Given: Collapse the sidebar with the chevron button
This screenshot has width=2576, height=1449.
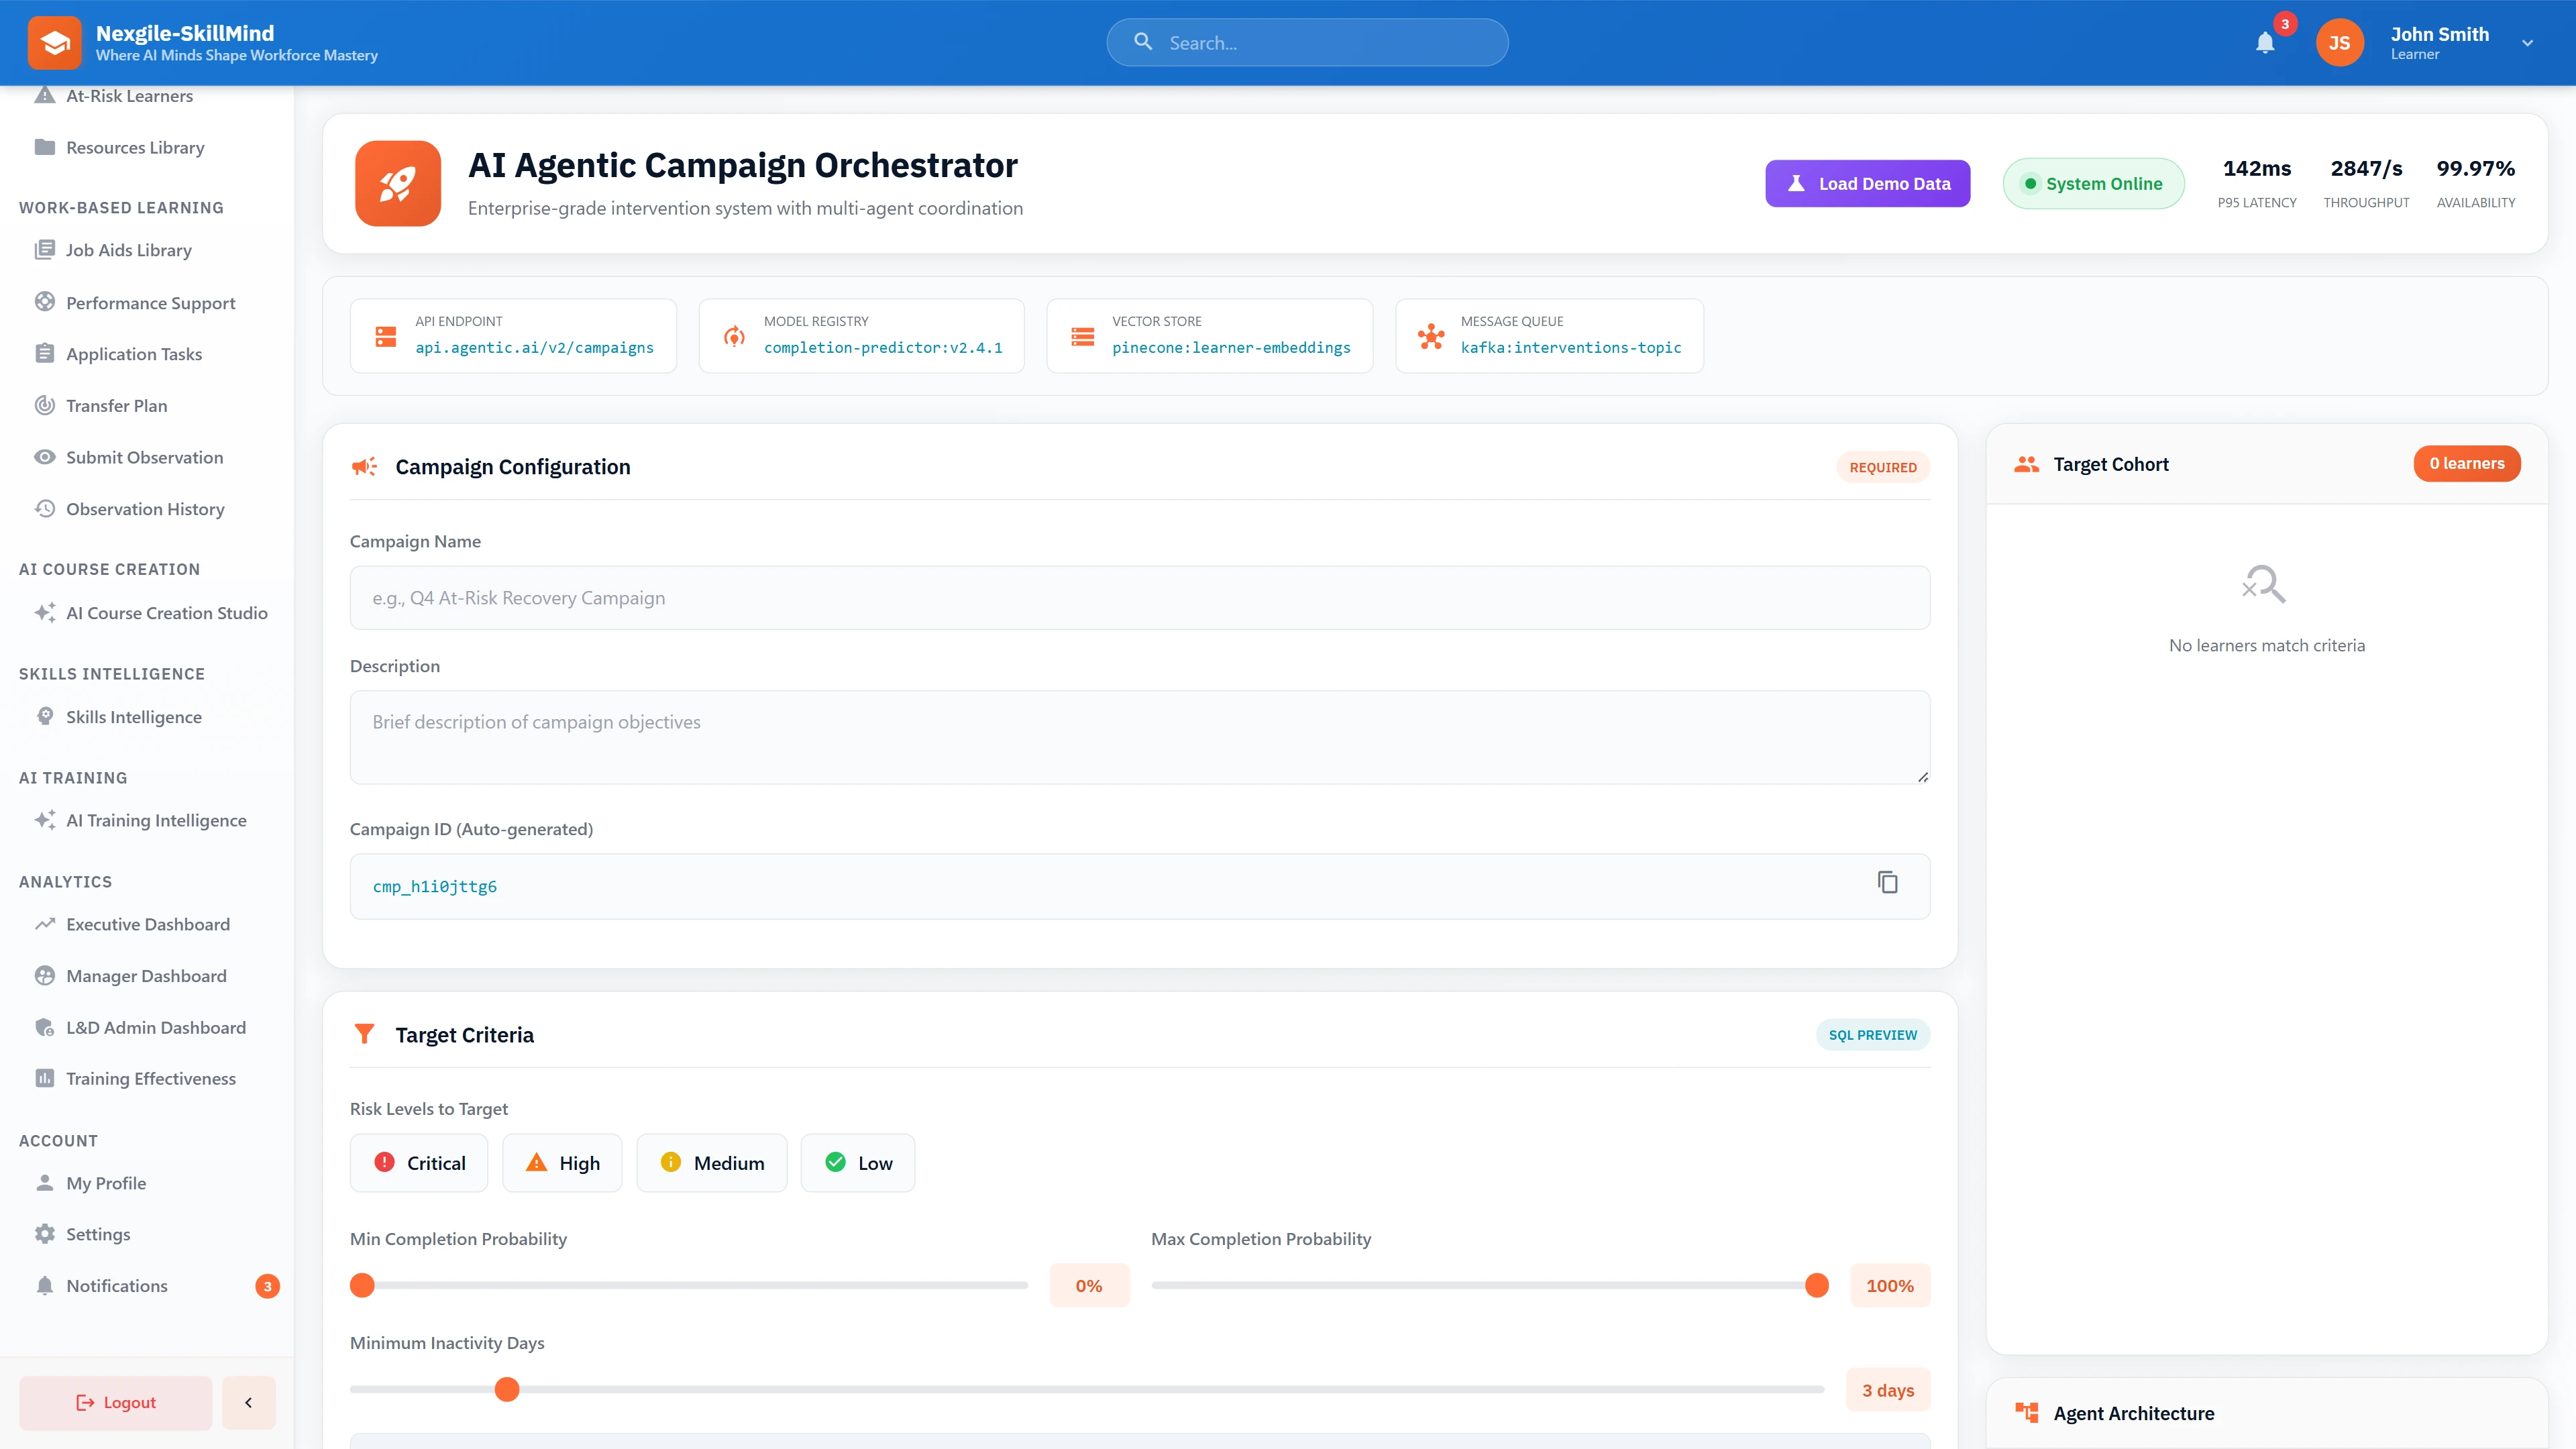Looking at the screenshot, I should [x=248, y=1402].
